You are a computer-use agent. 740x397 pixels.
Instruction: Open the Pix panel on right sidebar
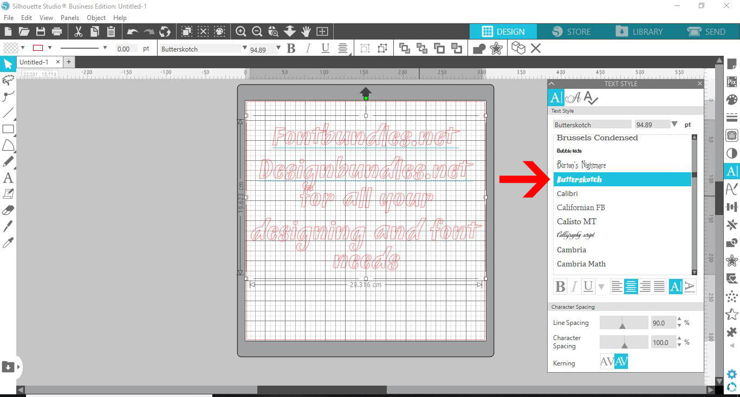point(732,82)
